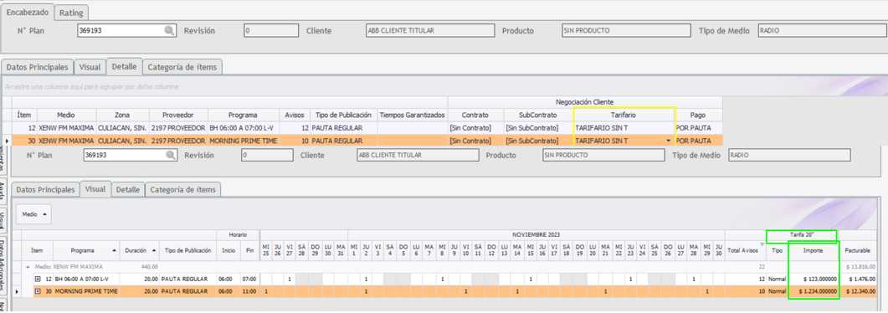
Task: Open Categoría de ítems tab in lower panel
Action: tap(183, 190)
